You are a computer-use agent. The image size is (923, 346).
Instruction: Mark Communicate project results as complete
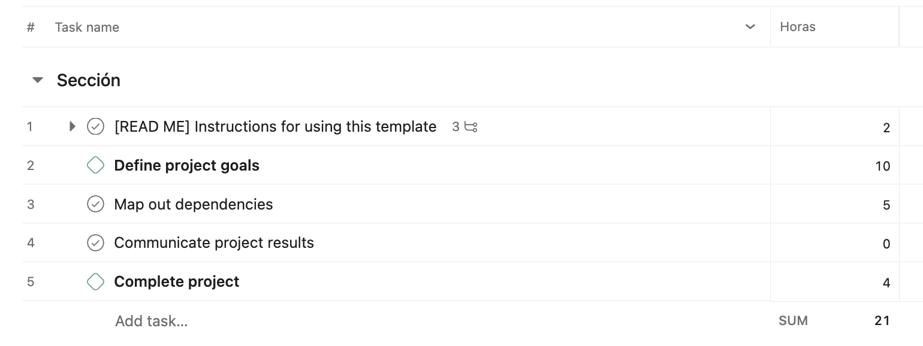click(x=95, y=243)
